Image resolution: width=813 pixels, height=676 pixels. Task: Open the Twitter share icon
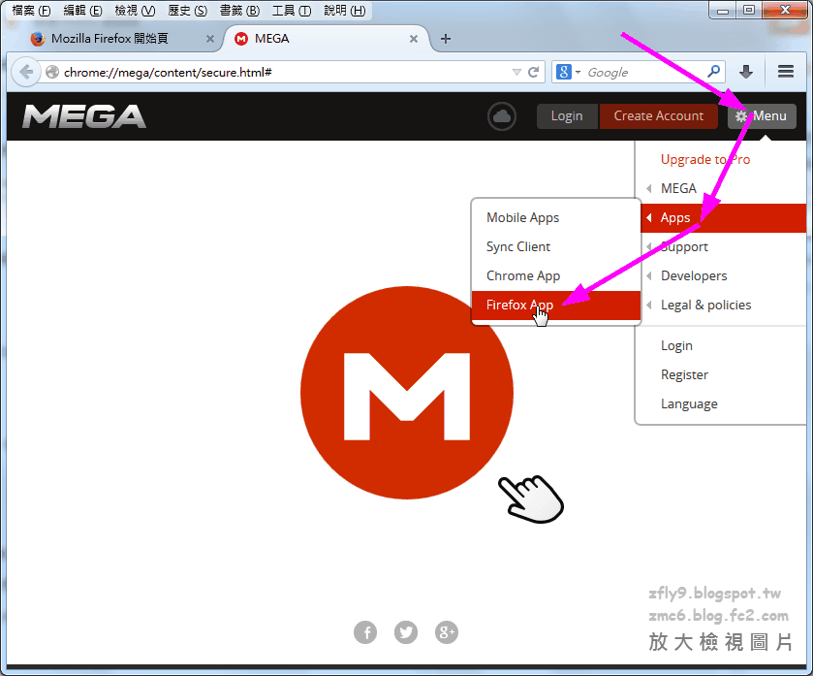(406, 632)
